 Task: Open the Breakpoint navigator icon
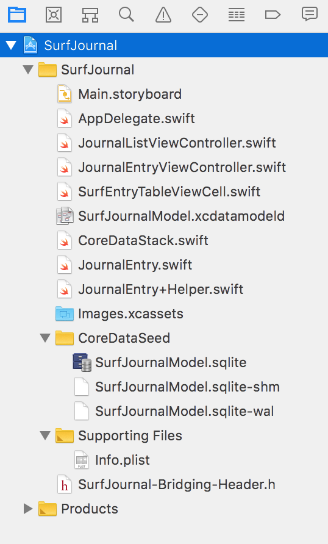273,15
